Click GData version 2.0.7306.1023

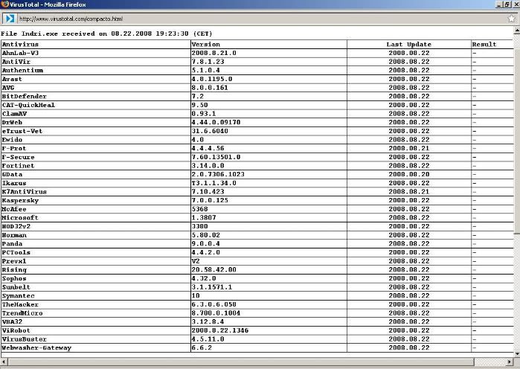click(x=218, y=174)
